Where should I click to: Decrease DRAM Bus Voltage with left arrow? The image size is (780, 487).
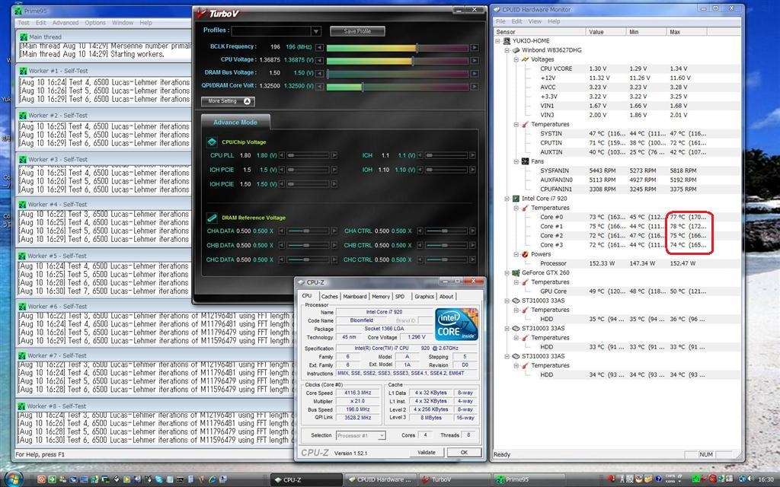click(319, 74)
